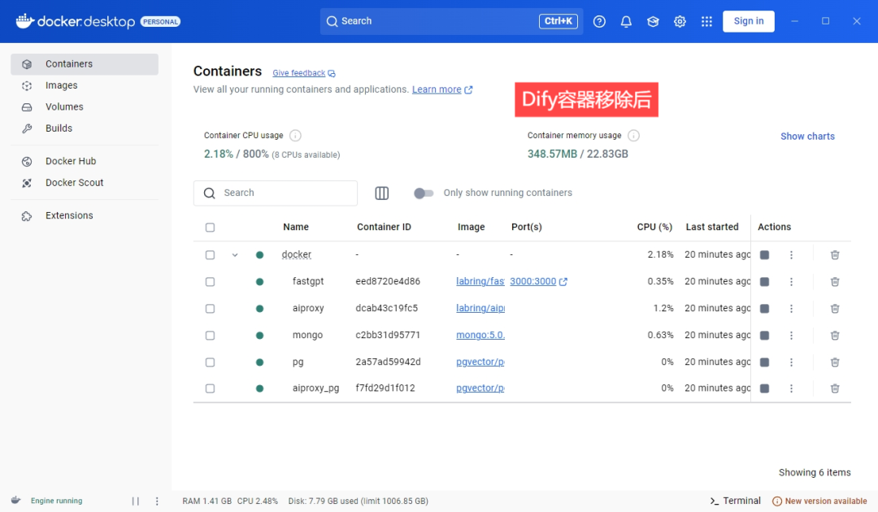Collapse the docker container group chevron

coord(235,254)
